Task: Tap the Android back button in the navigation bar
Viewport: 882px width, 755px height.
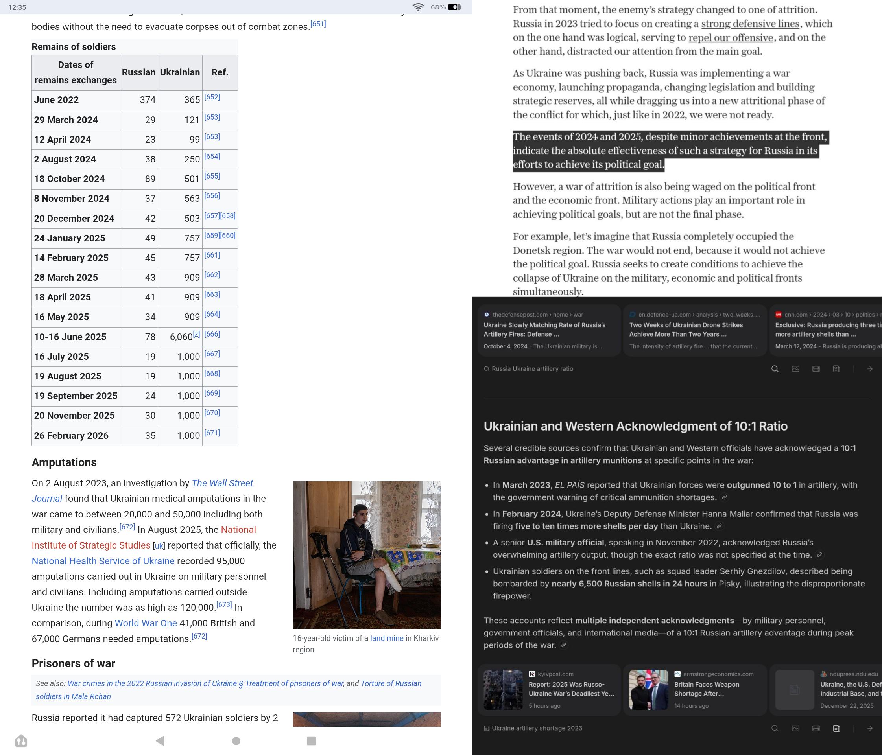Action: pyautogui.click(x=160, y=741)
